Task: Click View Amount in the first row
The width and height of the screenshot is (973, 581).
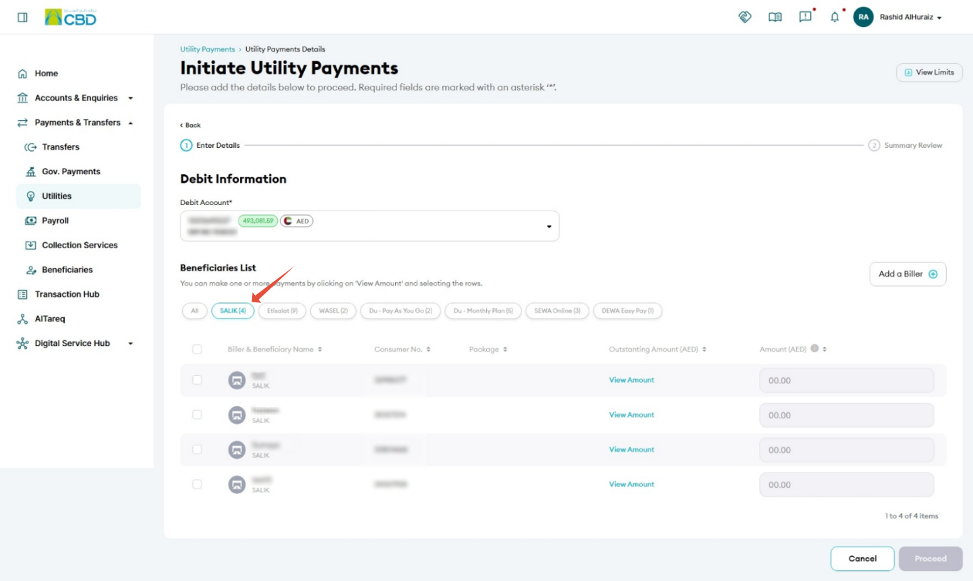Action: coord(632,381)
